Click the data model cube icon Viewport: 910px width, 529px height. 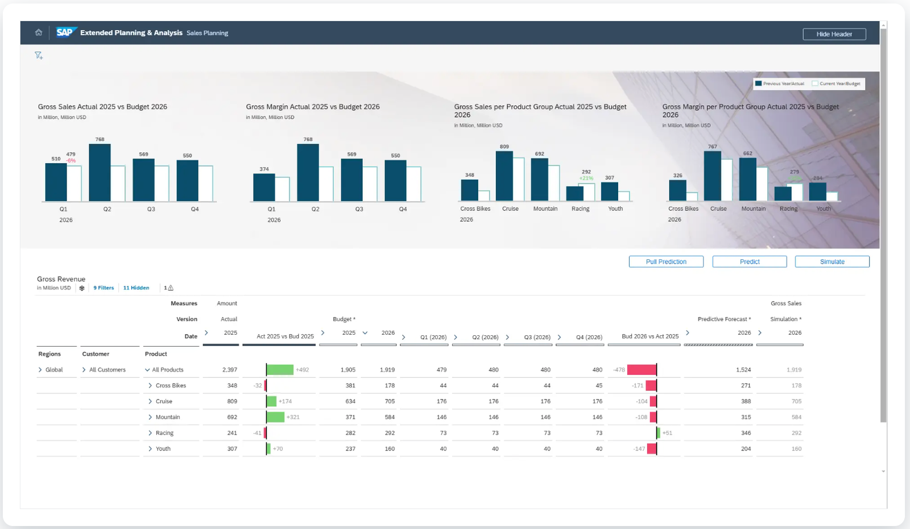[82, 288]
